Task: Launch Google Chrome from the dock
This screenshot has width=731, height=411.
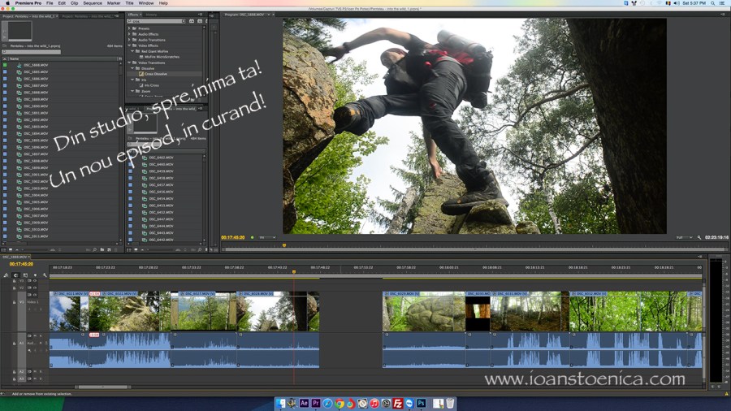Action: pos(339,403)
